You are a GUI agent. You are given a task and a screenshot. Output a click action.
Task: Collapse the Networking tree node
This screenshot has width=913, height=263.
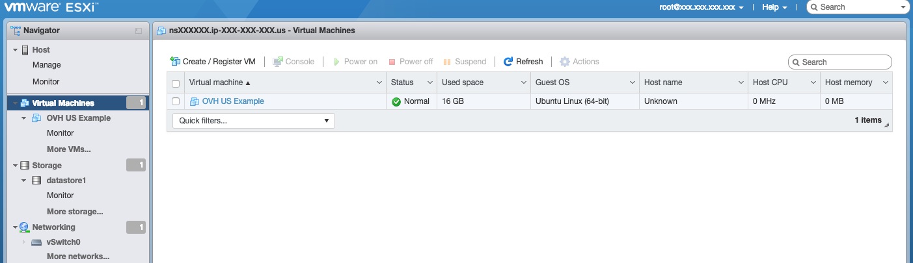click(x=15, y=227)
